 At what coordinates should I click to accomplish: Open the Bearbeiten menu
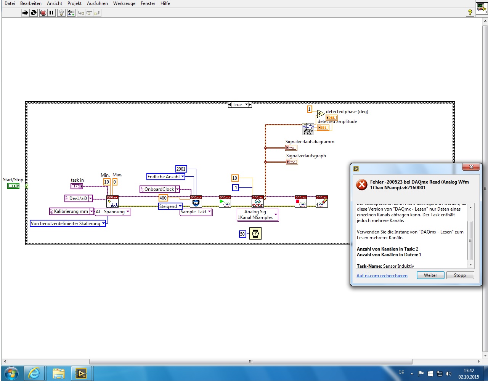click(x=31, y=3)
